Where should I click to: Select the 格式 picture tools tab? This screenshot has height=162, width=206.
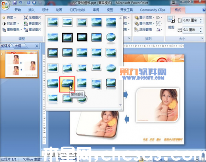[x=178, y=10]
